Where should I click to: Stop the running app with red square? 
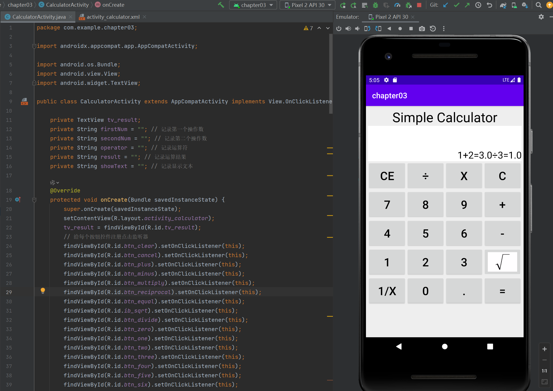click(x=419, y=5)
